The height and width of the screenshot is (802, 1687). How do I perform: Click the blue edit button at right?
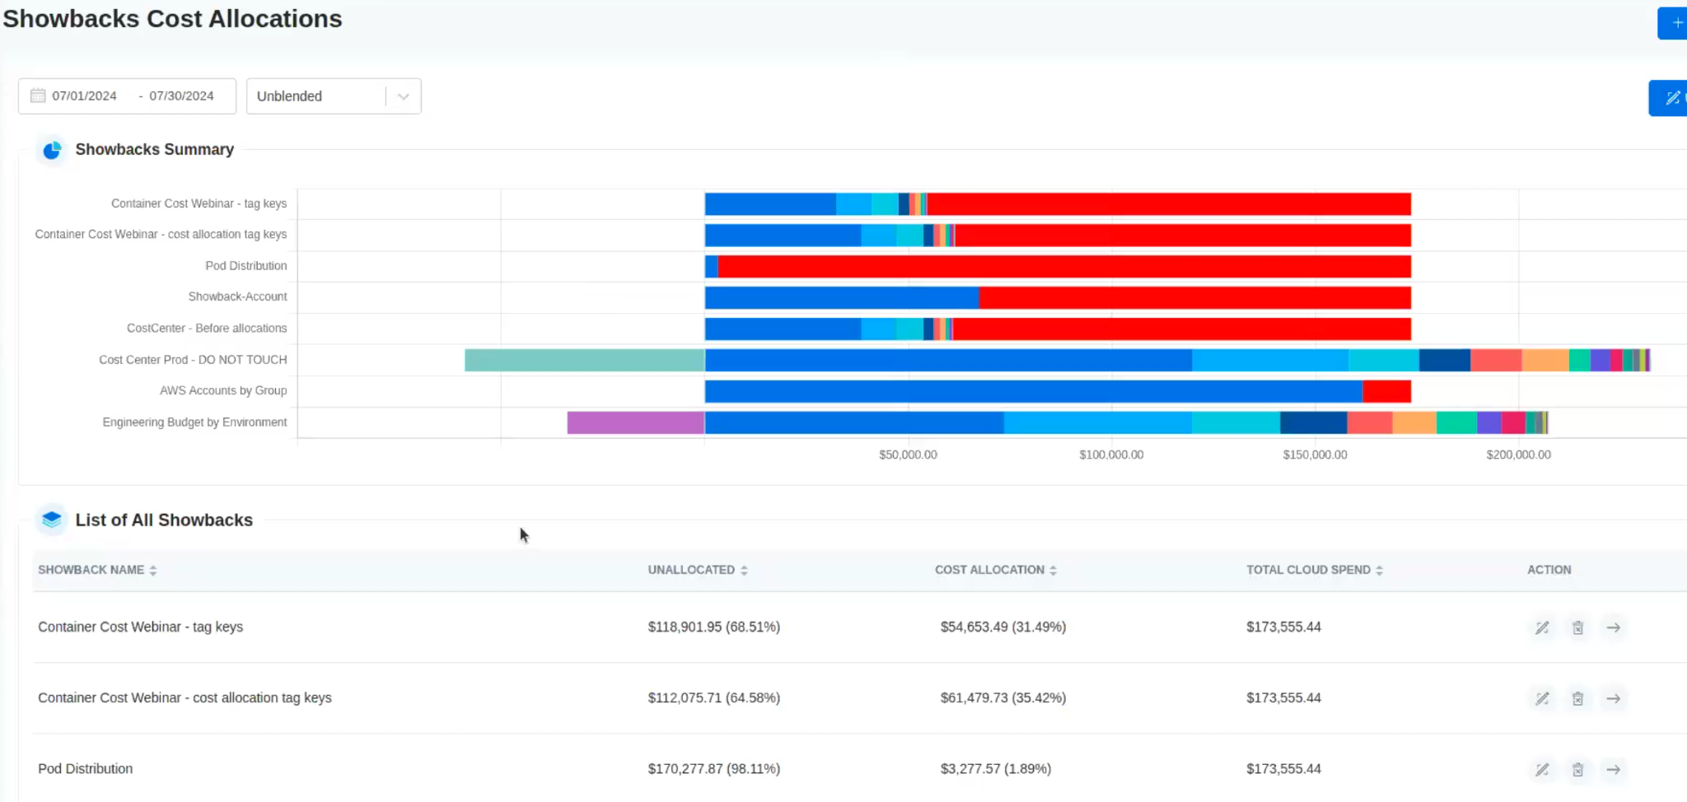coord(1669,98)
